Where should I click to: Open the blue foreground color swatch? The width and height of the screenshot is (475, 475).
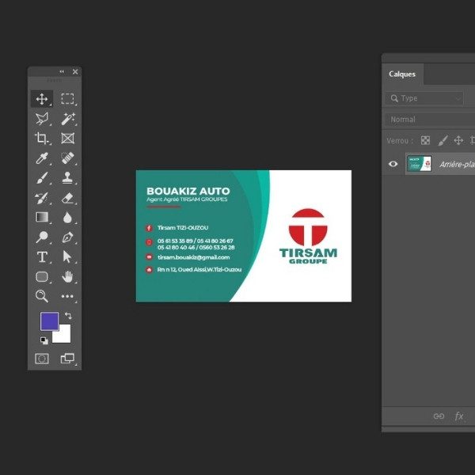coord(49,321)
